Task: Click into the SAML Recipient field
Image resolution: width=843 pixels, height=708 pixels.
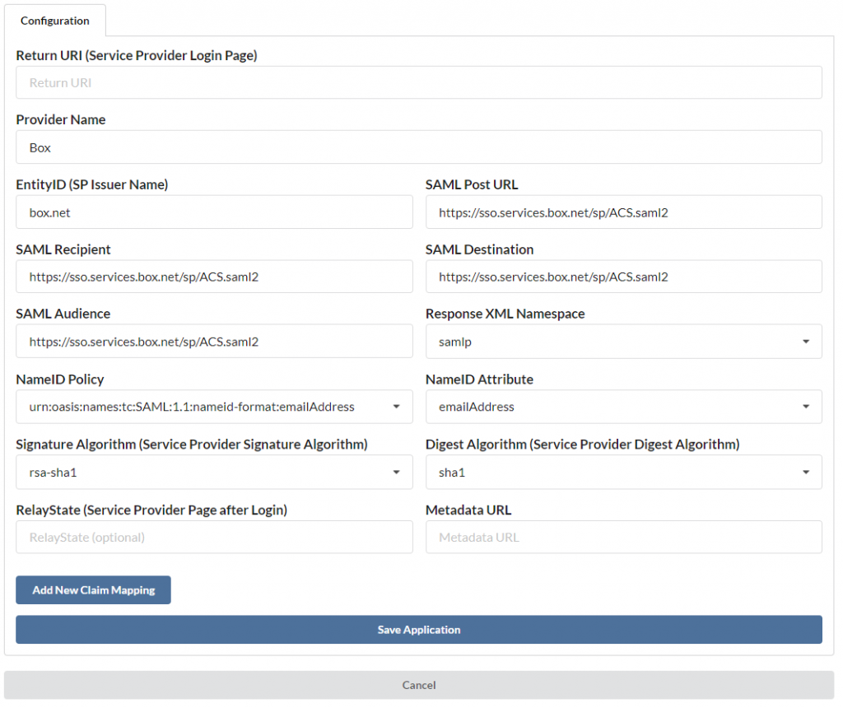Action: 215,277
